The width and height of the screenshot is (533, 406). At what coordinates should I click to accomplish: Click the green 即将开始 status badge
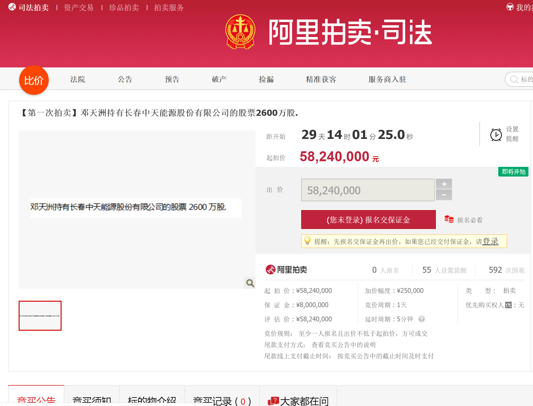(x=513, y=172)
